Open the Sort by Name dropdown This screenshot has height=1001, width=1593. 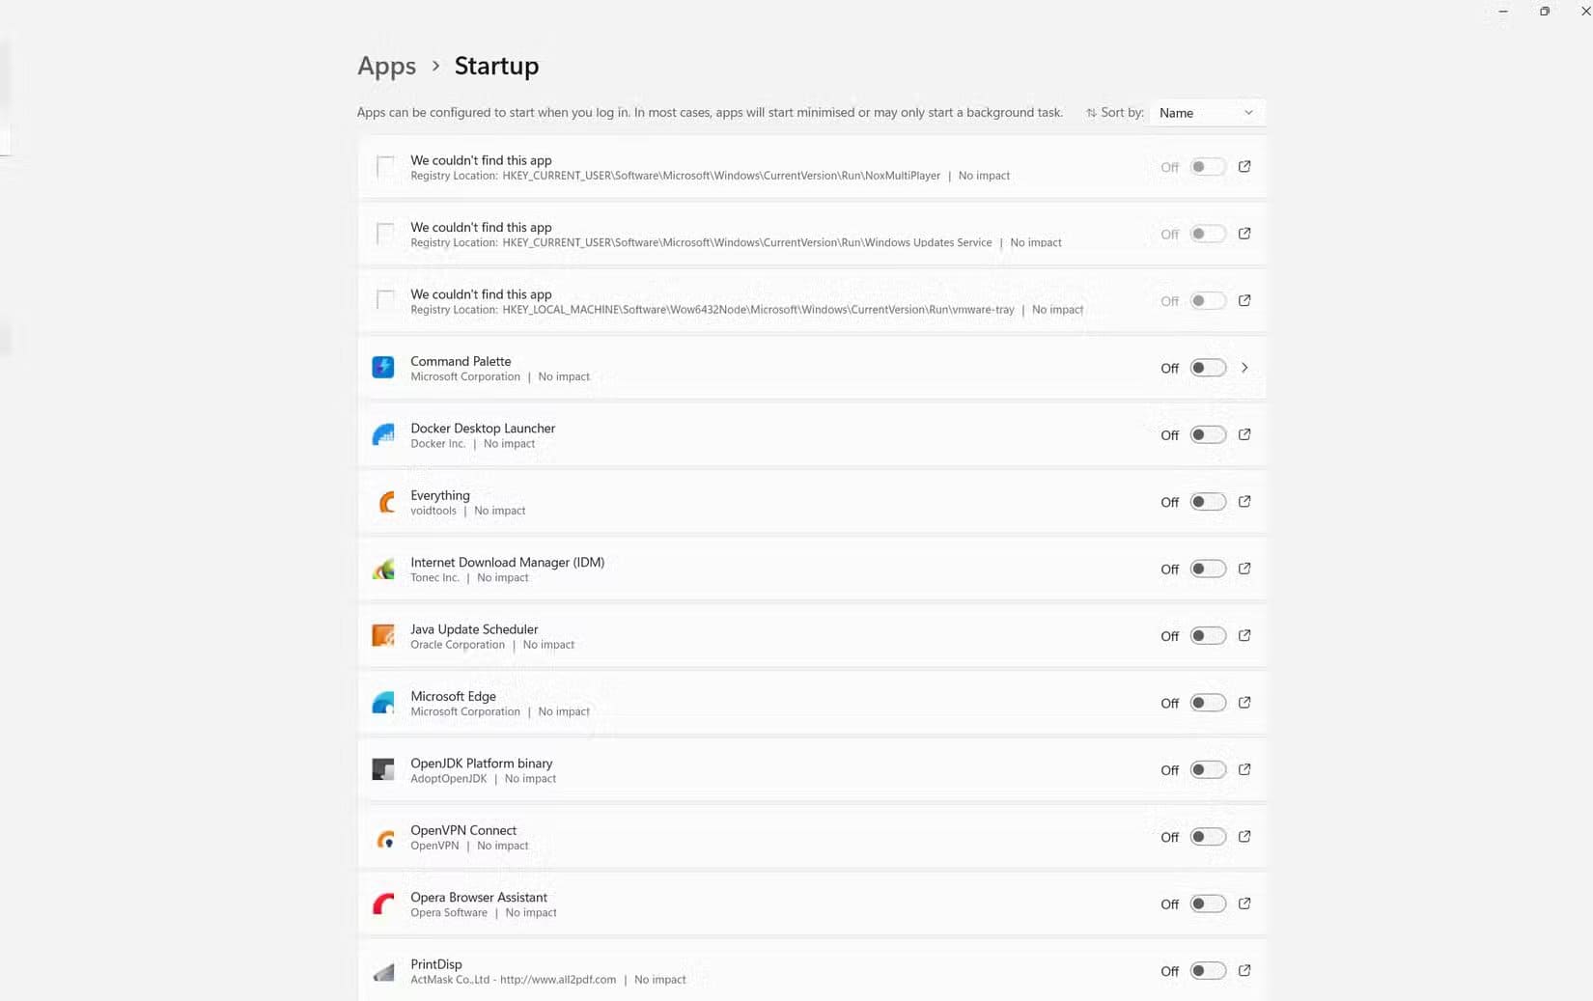1206,113
